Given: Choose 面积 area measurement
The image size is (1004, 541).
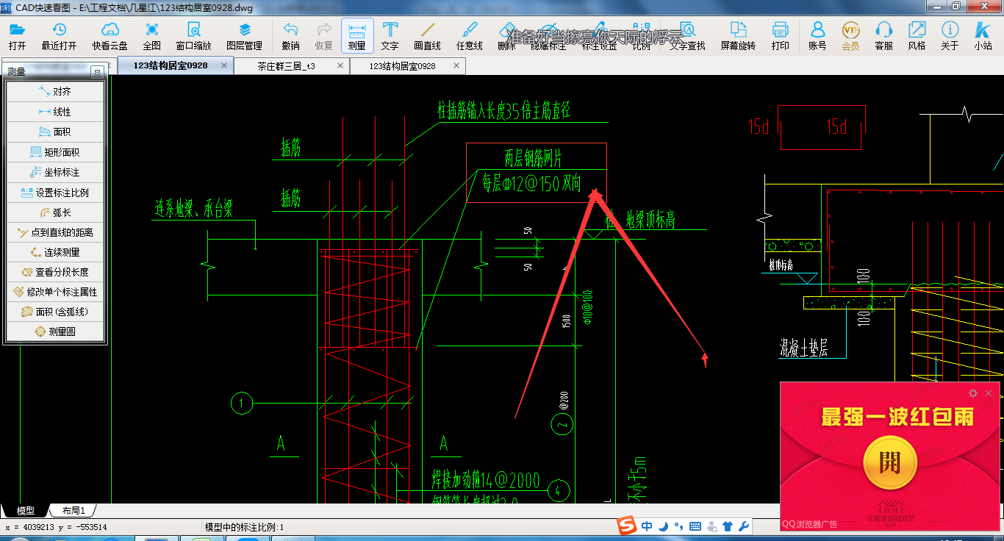Looking at the screenshot, I should point(55,132).
